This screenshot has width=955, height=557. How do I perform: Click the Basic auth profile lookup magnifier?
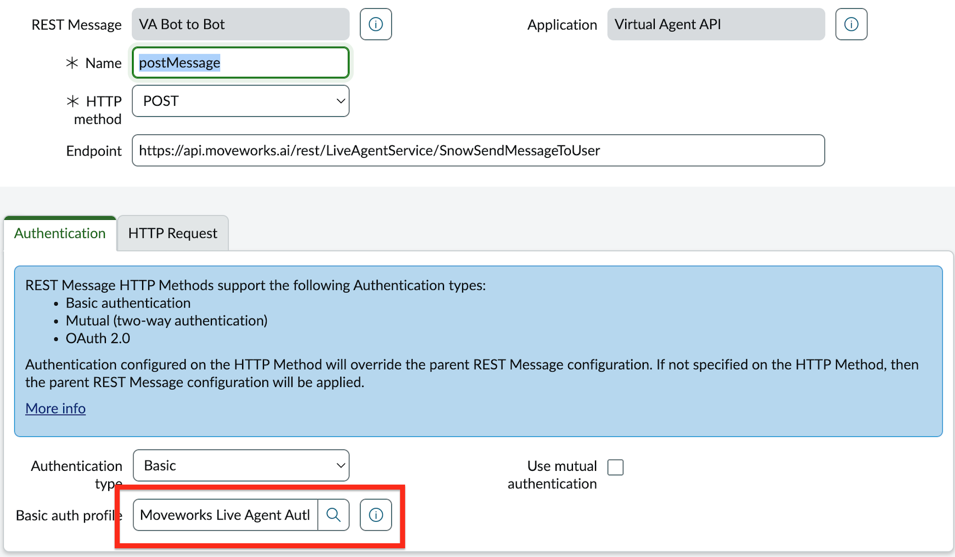[333, 515]
